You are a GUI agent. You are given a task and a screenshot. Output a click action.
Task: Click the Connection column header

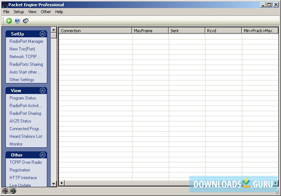(x=95, y=31)
